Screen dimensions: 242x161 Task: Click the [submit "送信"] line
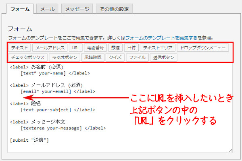(29, 140)
